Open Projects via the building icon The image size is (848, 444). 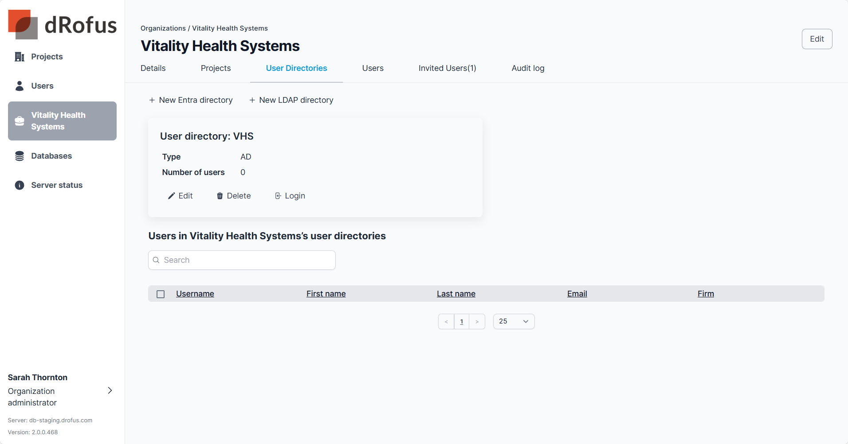tap(20, 57)
